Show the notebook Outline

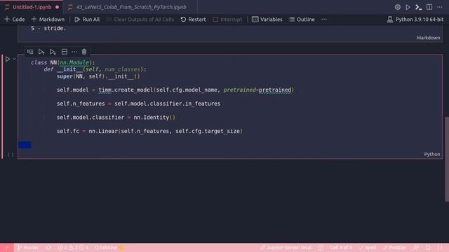pos(302,20)
